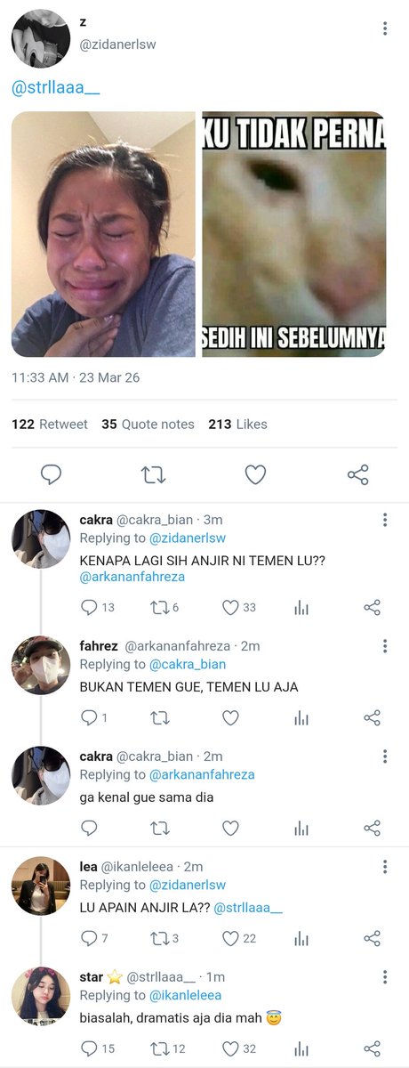Screen dimensions: 409x1068
Task: Open the crying woman photo
Action: pos(103,234)
